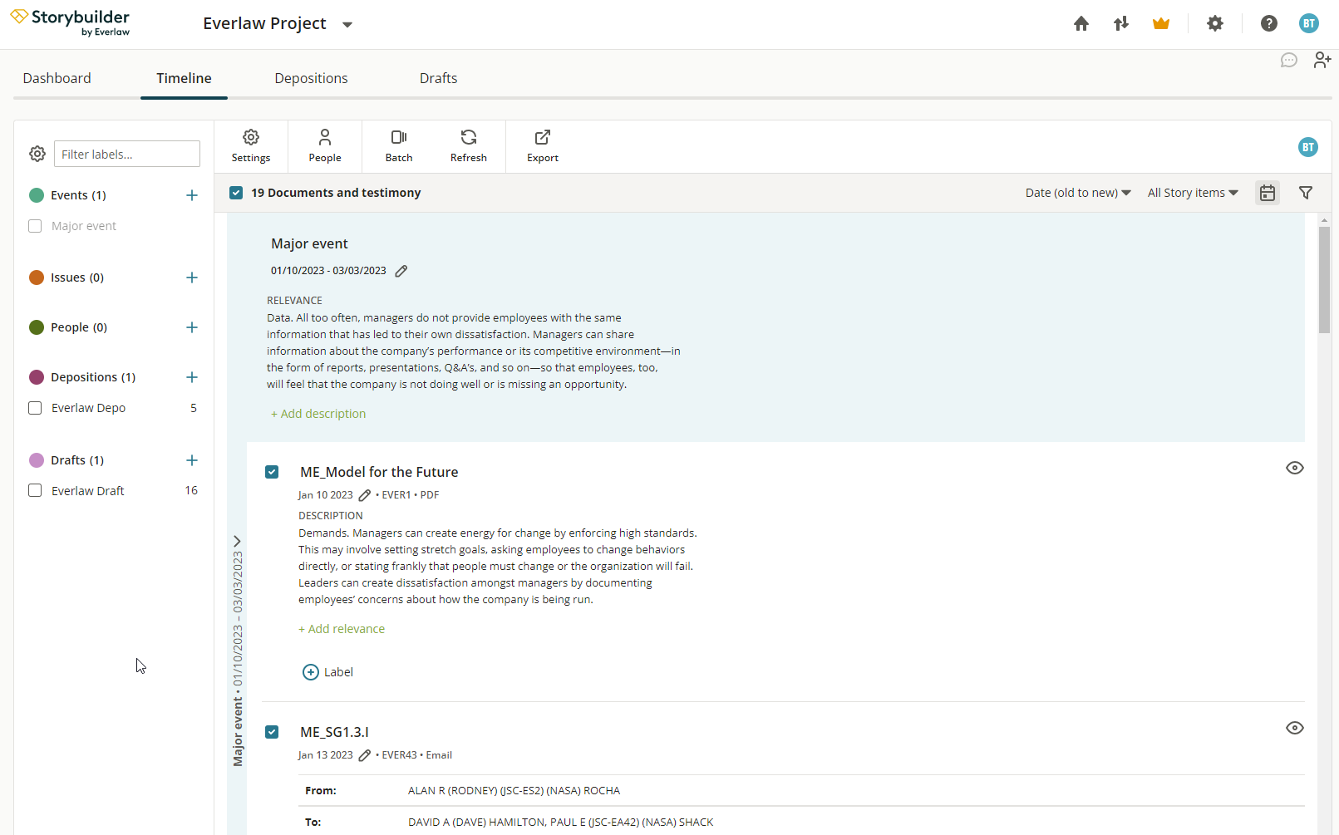The image size is (1339, 835).
Task: Expand the Major event sidebar chevron
Action: [x=237, y=541]
